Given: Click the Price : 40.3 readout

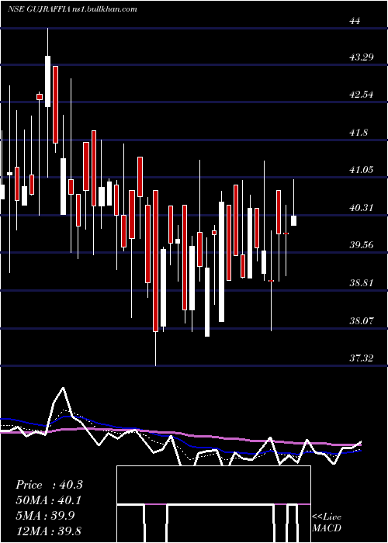Looking at the screenshot, I should [x=49, y=485].
